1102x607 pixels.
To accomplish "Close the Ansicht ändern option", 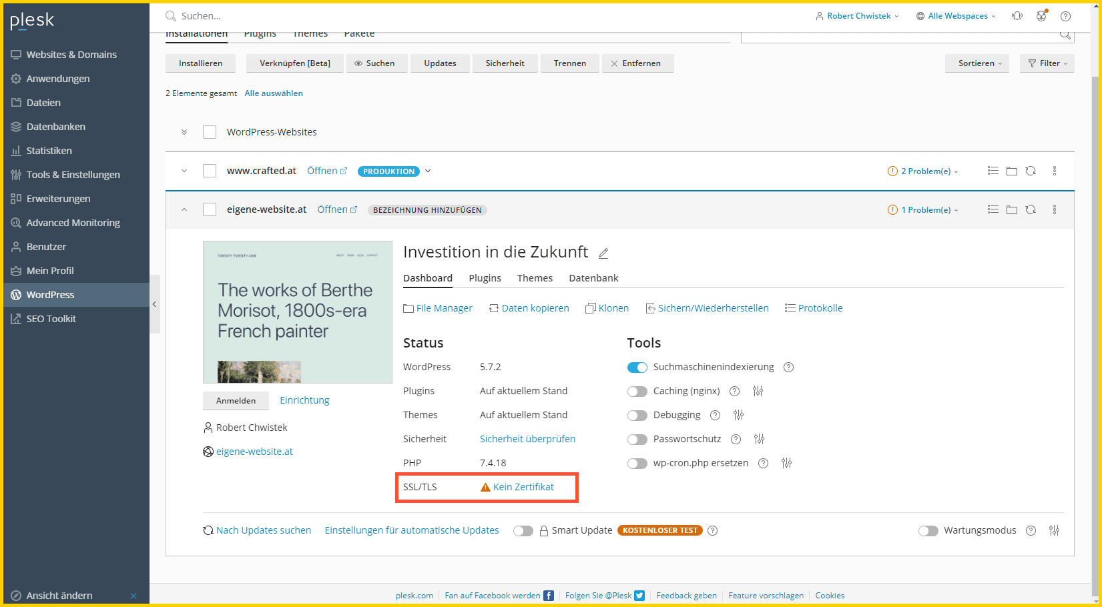I will 133,596.
